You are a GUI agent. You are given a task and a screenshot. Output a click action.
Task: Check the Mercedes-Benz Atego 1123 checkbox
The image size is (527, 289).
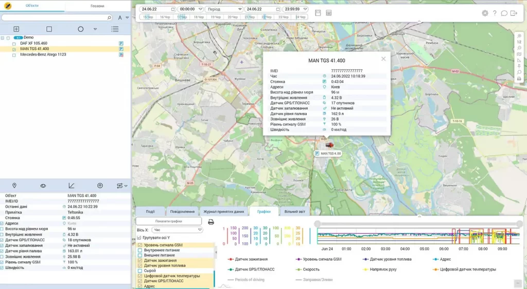tap(14, 55)
